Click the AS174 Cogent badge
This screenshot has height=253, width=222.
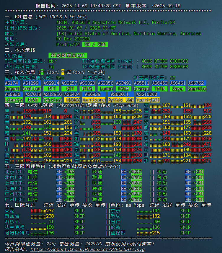[12, 86]
